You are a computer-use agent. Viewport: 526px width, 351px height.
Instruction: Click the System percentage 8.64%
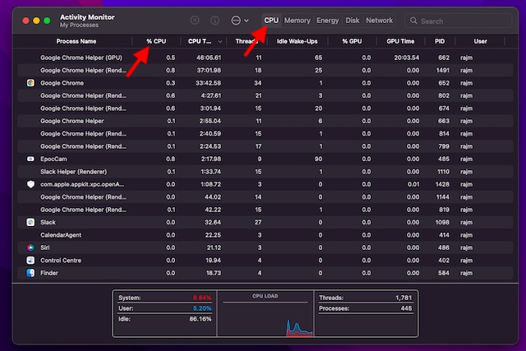click(x=202, y=298)
